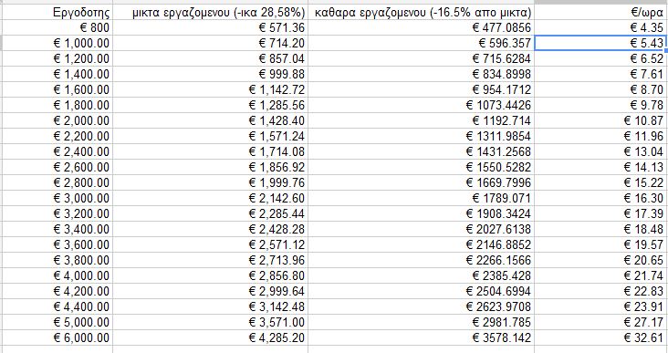Click the hourly rate € 32.61
This screenshot has width=668, height=353.
600,338
